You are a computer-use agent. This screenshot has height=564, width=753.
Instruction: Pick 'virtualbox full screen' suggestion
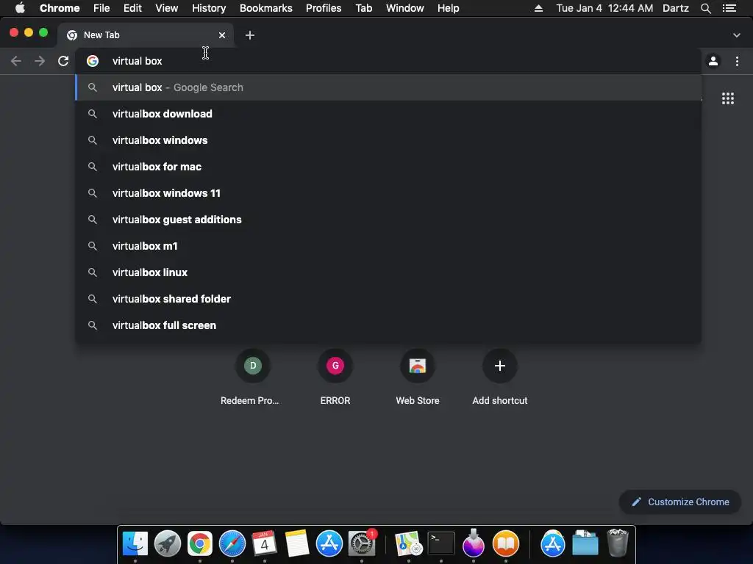click(388, 325)
